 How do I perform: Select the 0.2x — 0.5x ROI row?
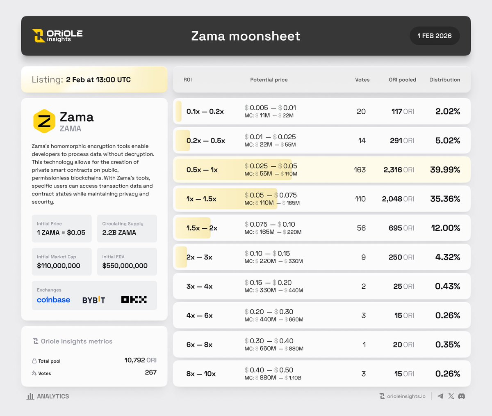click(322, 140)
